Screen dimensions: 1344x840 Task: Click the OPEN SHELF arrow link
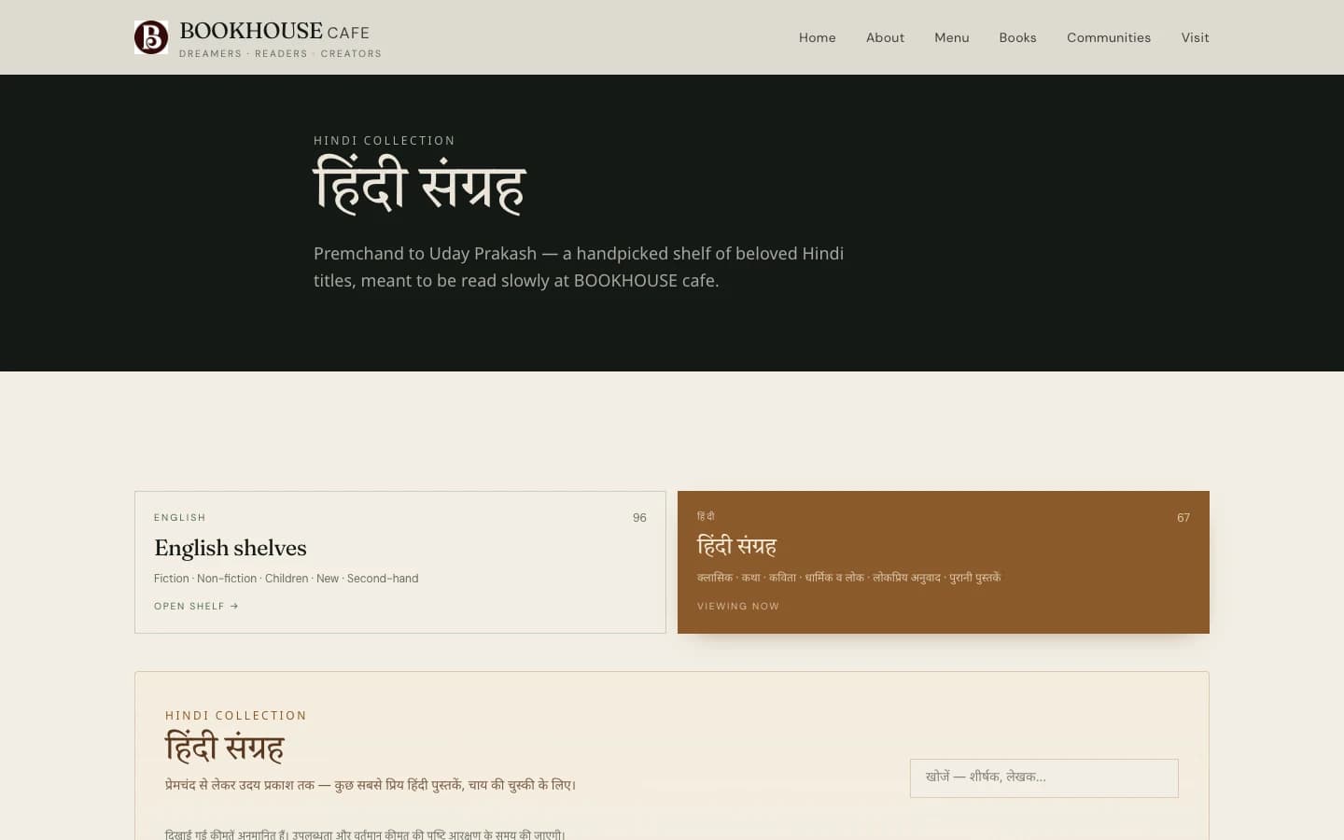(x=196, y=606)
